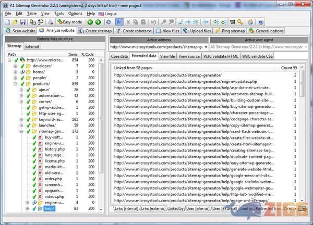This screenshot has height=225, width=313.
Task: Switch to Create sitemap tab
Action: click(x=95, y=31)
